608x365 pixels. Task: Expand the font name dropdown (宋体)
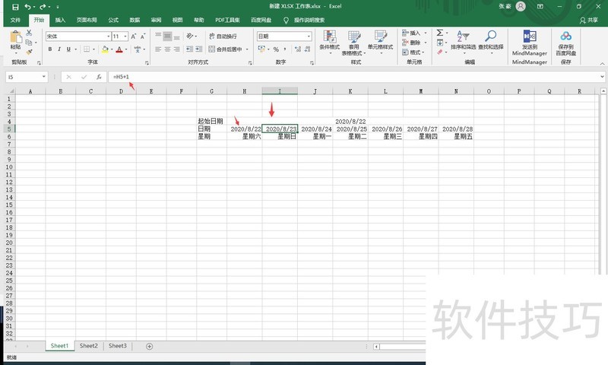coord(107,36)
